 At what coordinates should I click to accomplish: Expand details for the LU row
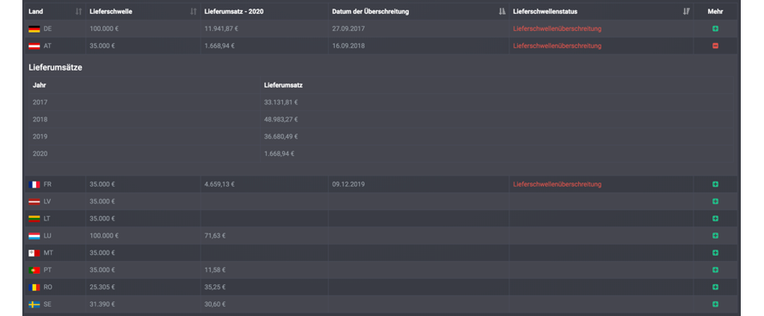tap(715, 236)
